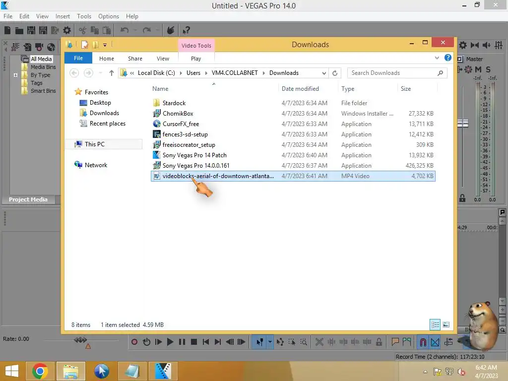This screenshot has width=508, height=381.
Task: Click the Record button in transport bar
Action: 134,342
